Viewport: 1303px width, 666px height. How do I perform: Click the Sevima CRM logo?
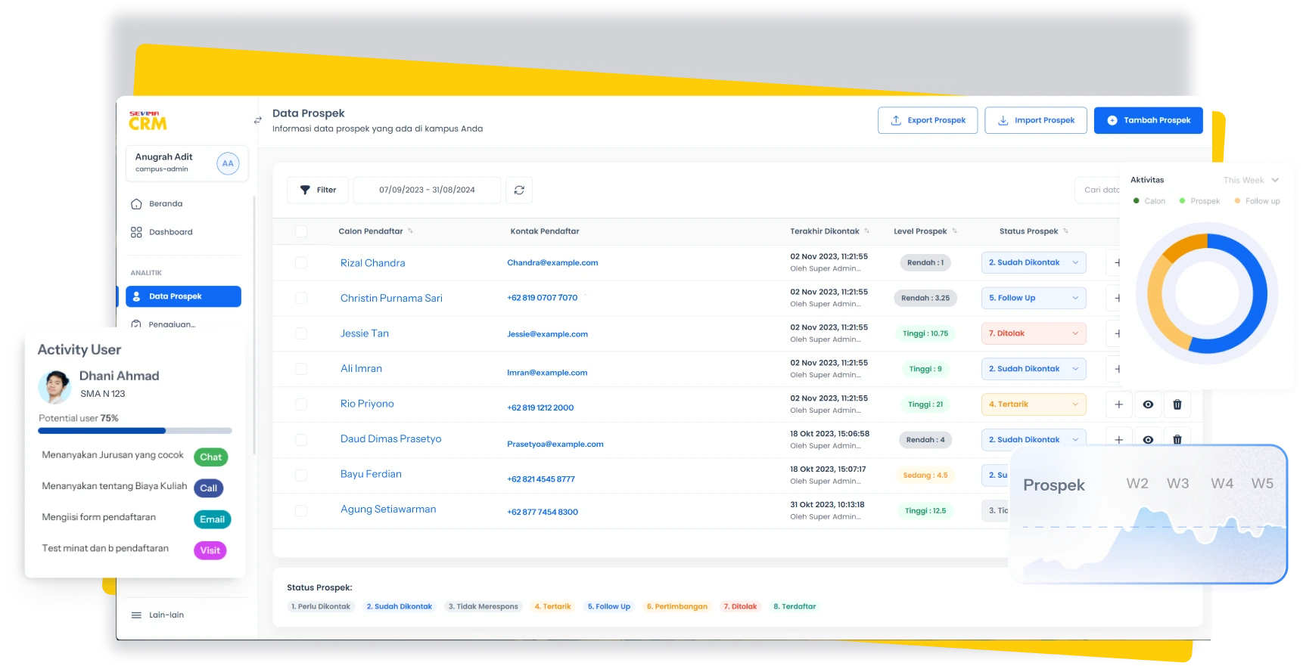coord(148,121)
